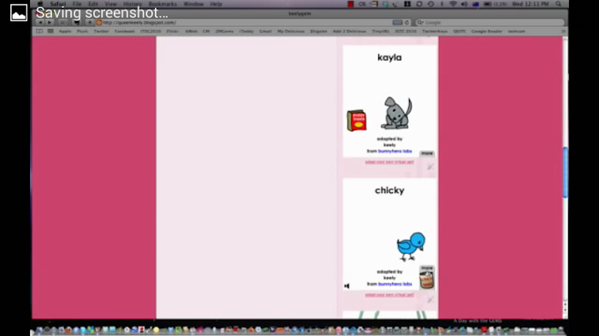Screen dimensions: 599x336
Task: Click 'more' button in chicky widget
Action: coord(427,268)
